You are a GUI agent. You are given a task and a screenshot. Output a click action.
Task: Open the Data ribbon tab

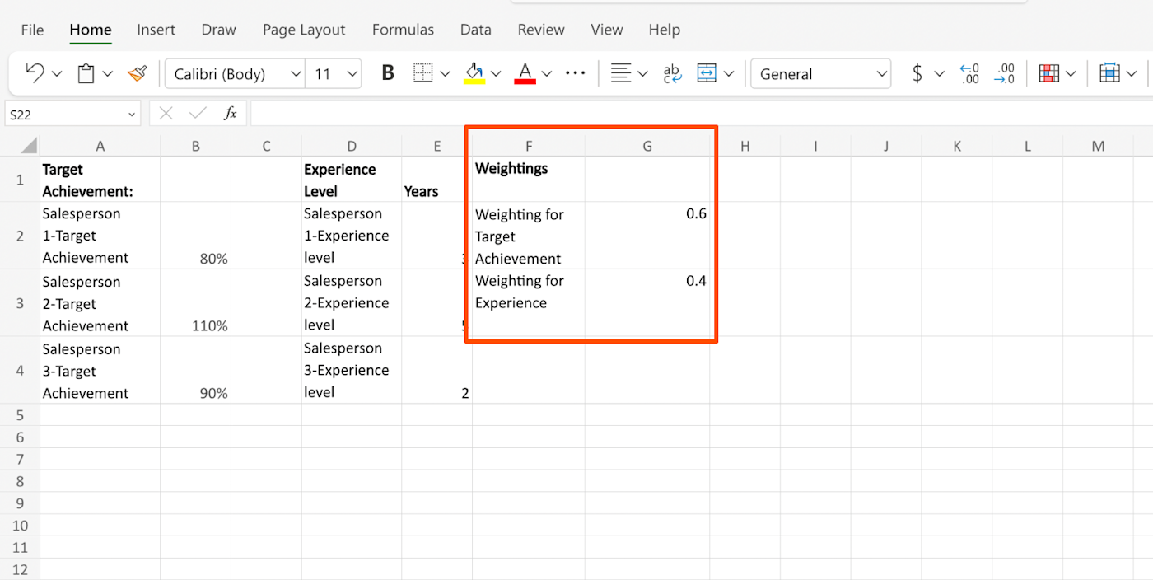(x=475, y=30)
